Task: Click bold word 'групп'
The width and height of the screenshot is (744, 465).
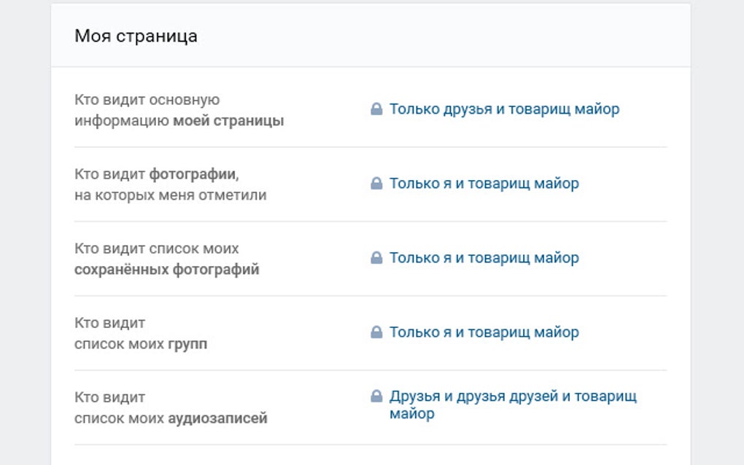Action: point(187,344)
